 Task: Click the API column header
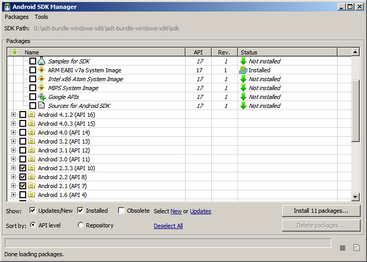point(198,52)
